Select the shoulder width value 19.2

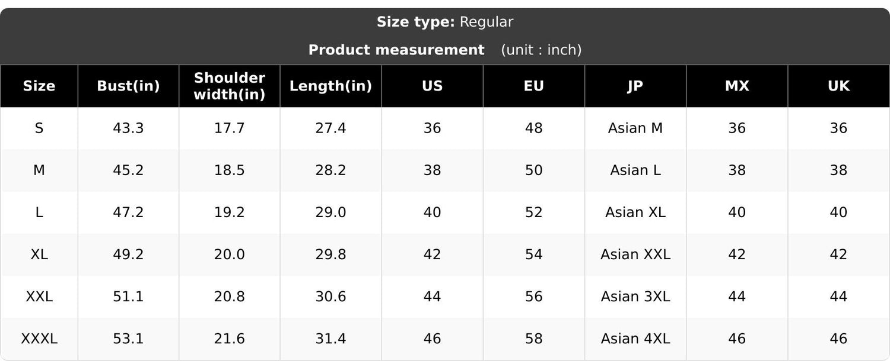pos(230,212)
